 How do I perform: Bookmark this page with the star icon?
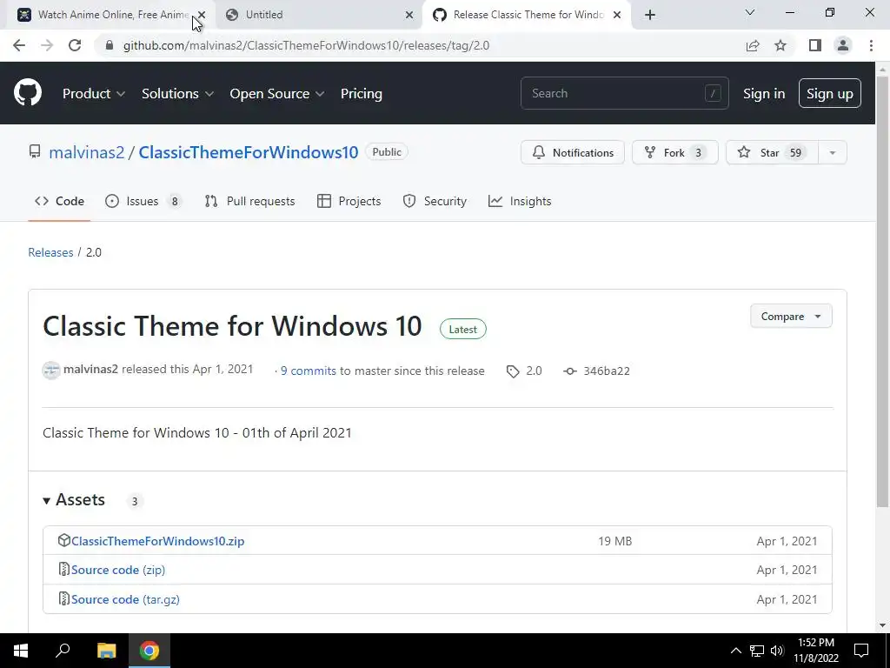tap(780, 45)
